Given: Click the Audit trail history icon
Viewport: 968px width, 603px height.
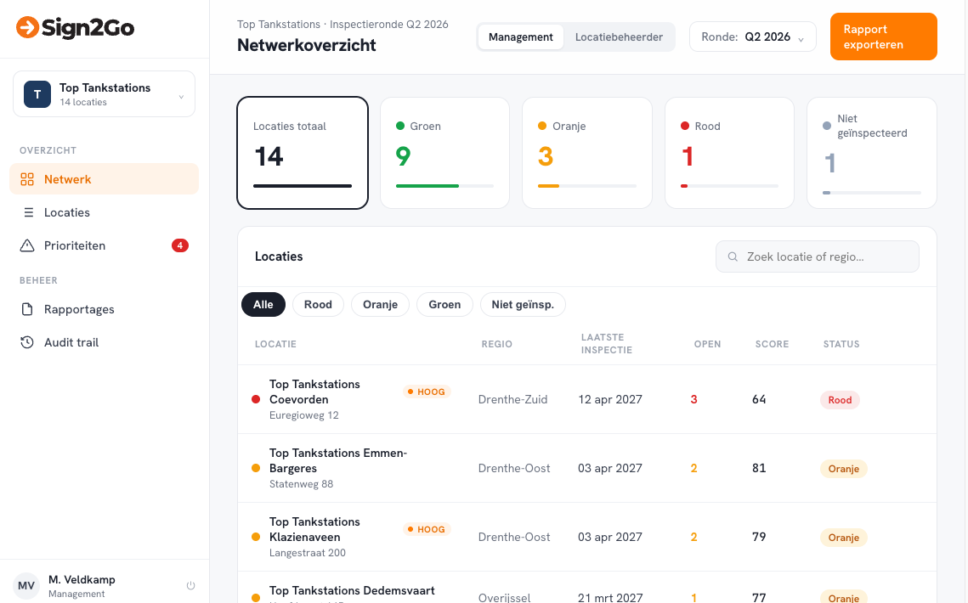Looking at the screenshot, I should point(27,342).
